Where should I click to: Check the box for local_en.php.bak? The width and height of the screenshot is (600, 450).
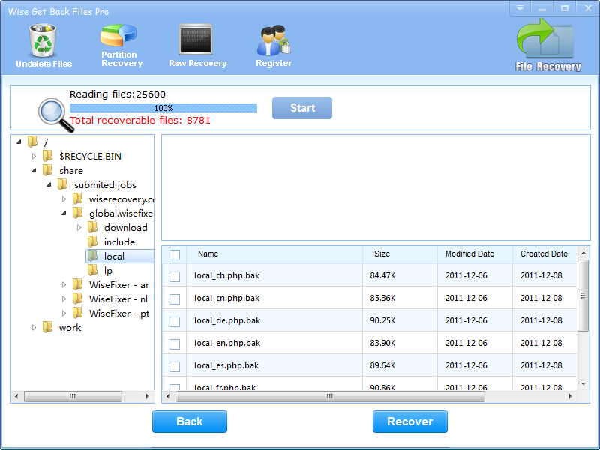click(175, 344)
